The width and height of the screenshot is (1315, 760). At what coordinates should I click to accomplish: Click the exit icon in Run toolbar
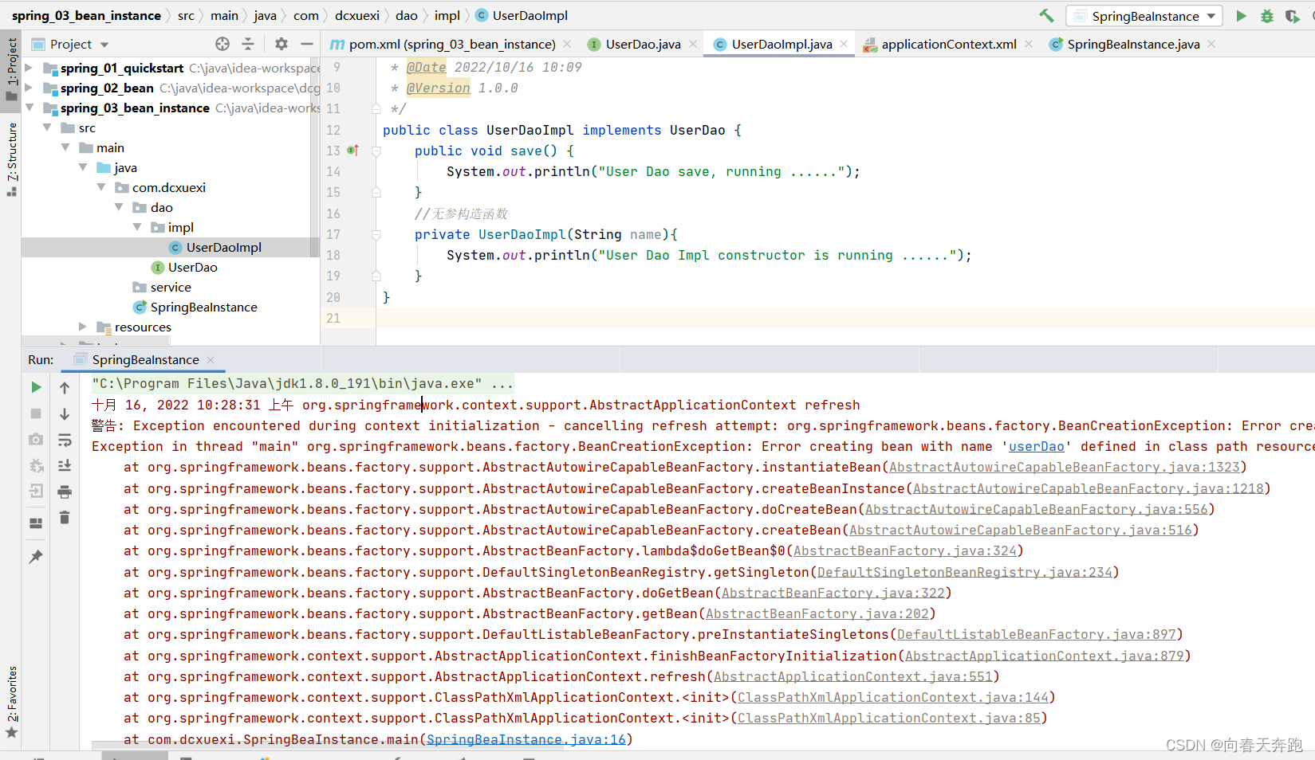(36, 492)
